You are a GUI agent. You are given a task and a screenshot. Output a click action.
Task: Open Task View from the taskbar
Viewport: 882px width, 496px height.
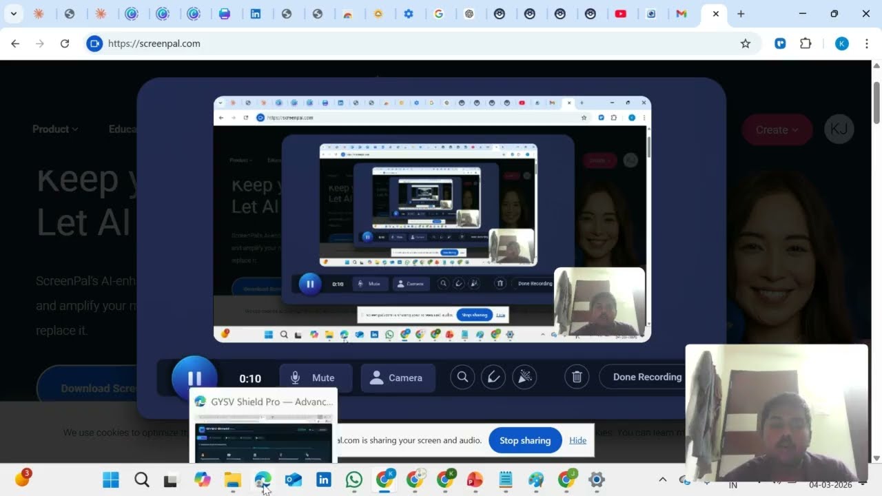pyautogui.click(x=170, y=480)
